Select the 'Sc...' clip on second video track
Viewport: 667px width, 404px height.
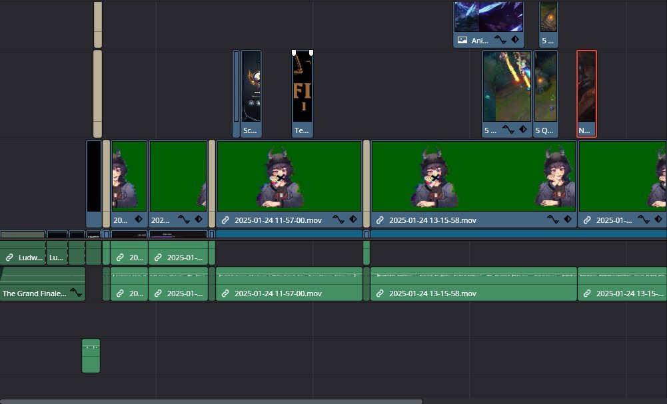[x=251, y=93]
